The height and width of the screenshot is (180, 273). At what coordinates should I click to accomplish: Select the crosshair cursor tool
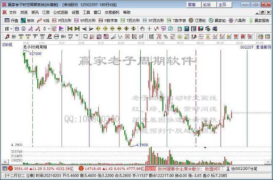(149, 28)
